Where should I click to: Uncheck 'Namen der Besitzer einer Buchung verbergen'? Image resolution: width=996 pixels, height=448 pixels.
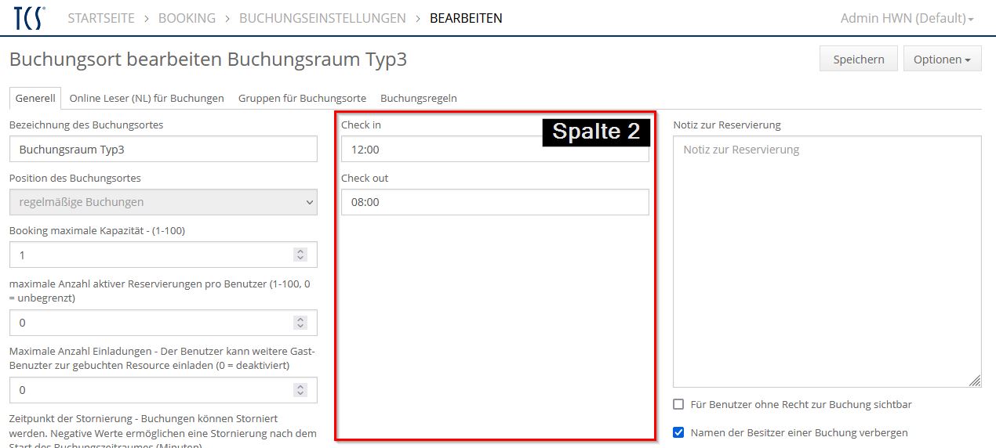pyautogui.click(x=678, y=432)
